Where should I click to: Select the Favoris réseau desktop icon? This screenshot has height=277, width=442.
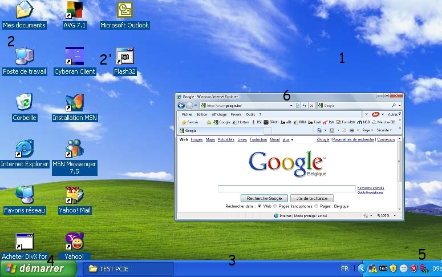[x=25, y=195]
